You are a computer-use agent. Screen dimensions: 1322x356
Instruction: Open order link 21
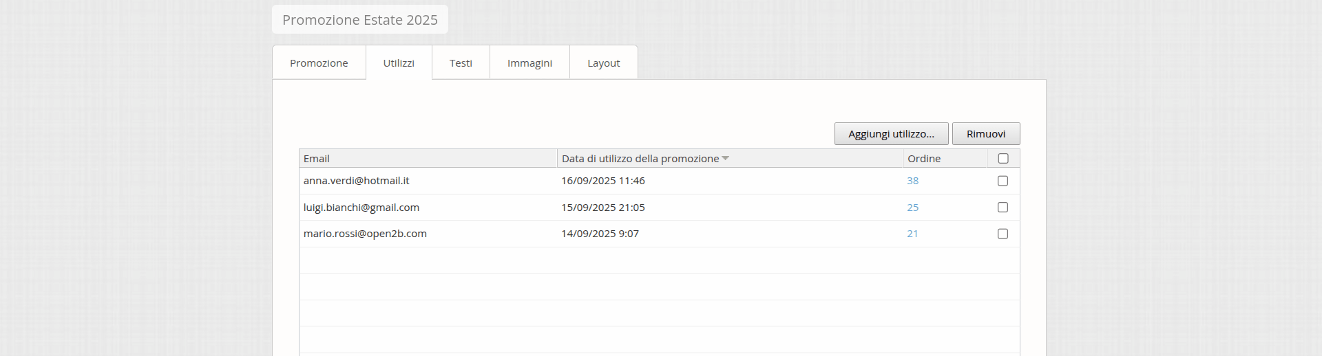pos(912,234)
